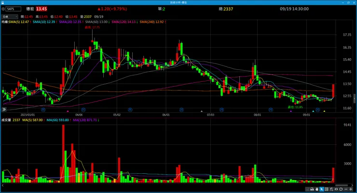Screen dimensions: 357x193
Task: Click the SMA(120) 14.13 indicator label
Action: click(x=124, y=22)
